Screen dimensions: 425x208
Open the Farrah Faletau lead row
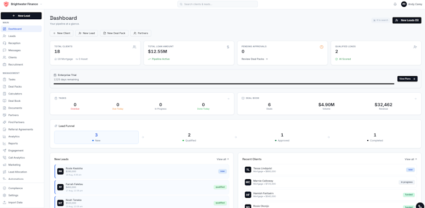tap(142, 187)
